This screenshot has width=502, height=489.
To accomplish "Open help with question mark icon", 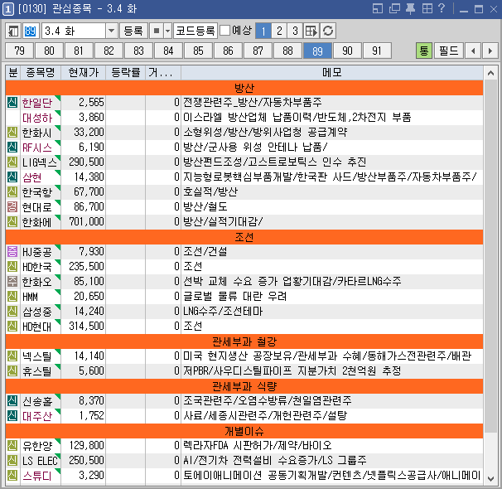I will 442,8.
